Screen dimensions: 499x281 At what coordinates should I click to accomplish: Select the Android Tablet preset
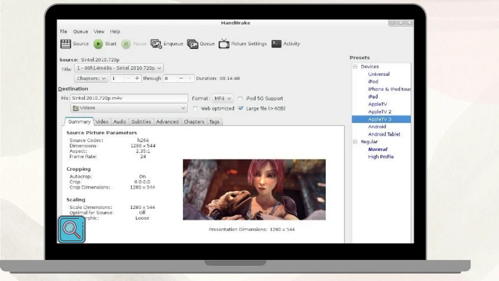point(384,134)
